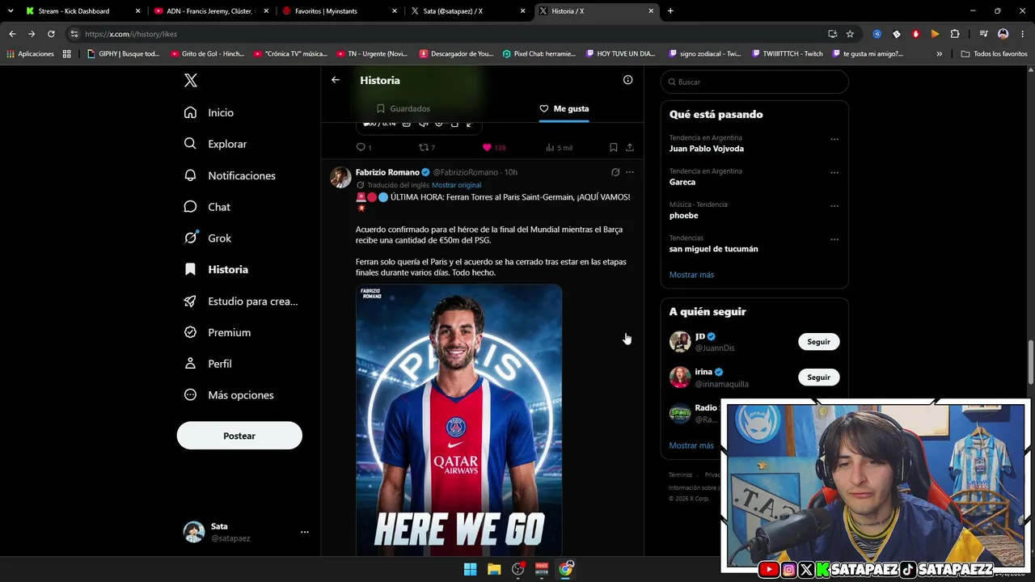Open File Explorer from taskbar

tap(494, 569)
